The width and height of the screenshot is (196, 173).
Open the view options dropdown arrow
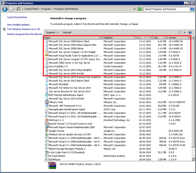pos(184,32)
